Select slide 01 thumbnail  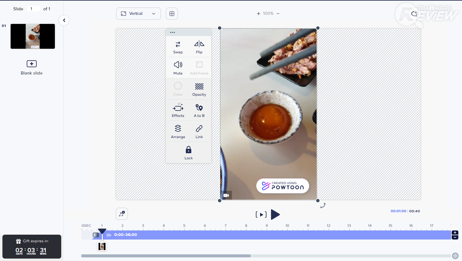tap(33, 36)
